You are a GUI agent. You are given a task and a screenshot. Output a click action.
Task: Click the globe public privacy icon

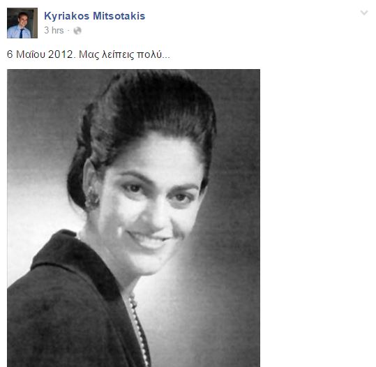tap(77, 31)
